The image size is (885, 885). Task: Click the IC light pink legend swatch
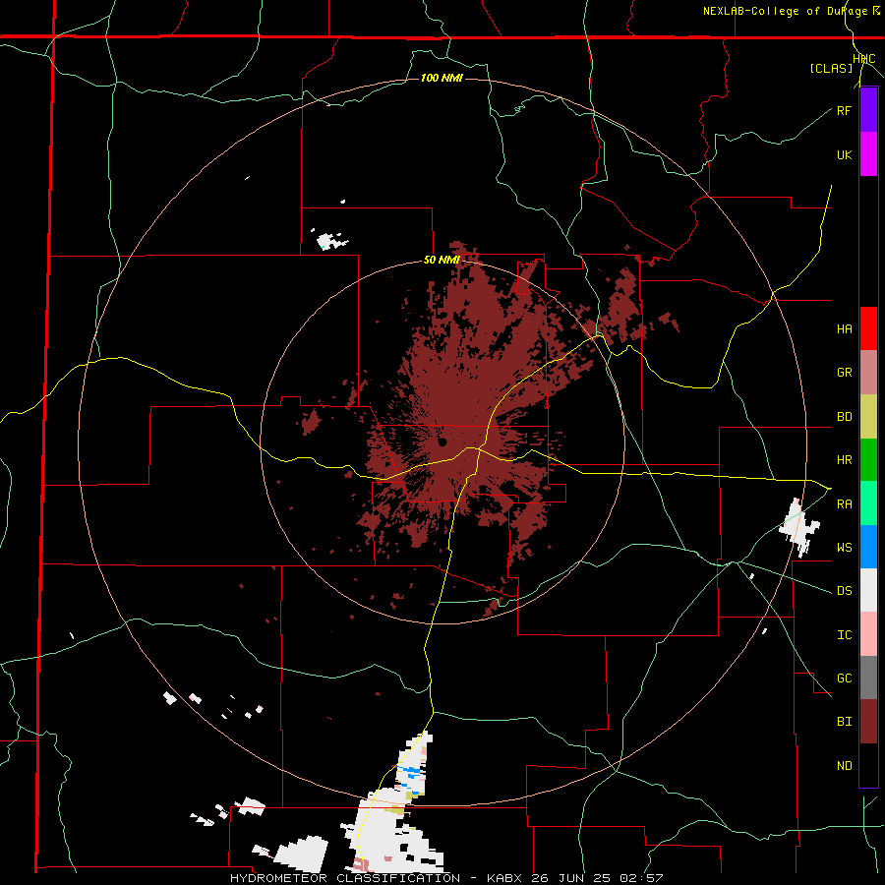click(868, 634)
